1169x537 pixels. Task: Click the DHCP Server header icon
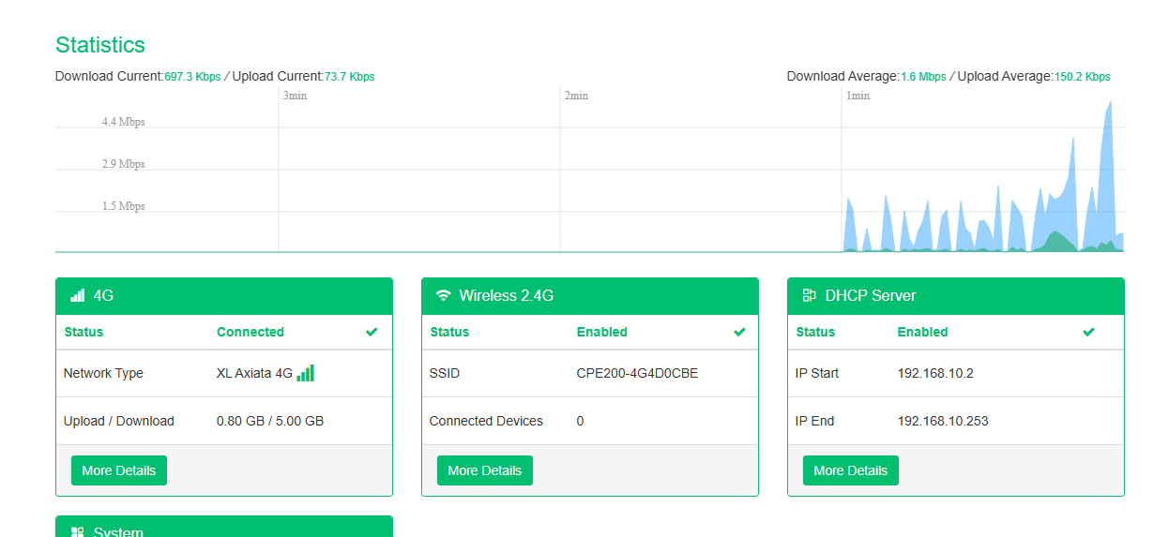(809, 295)
